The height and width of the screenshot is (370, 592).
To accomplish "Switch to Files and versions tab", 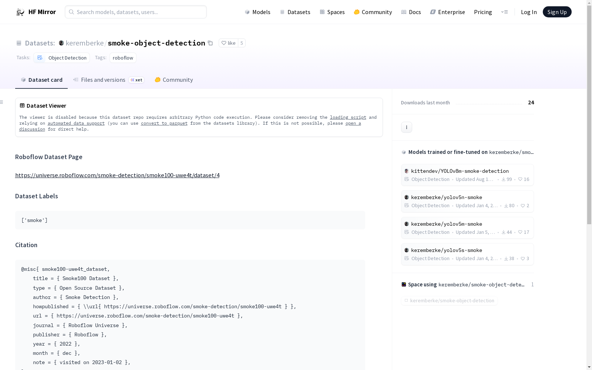I will click(108, 80).
